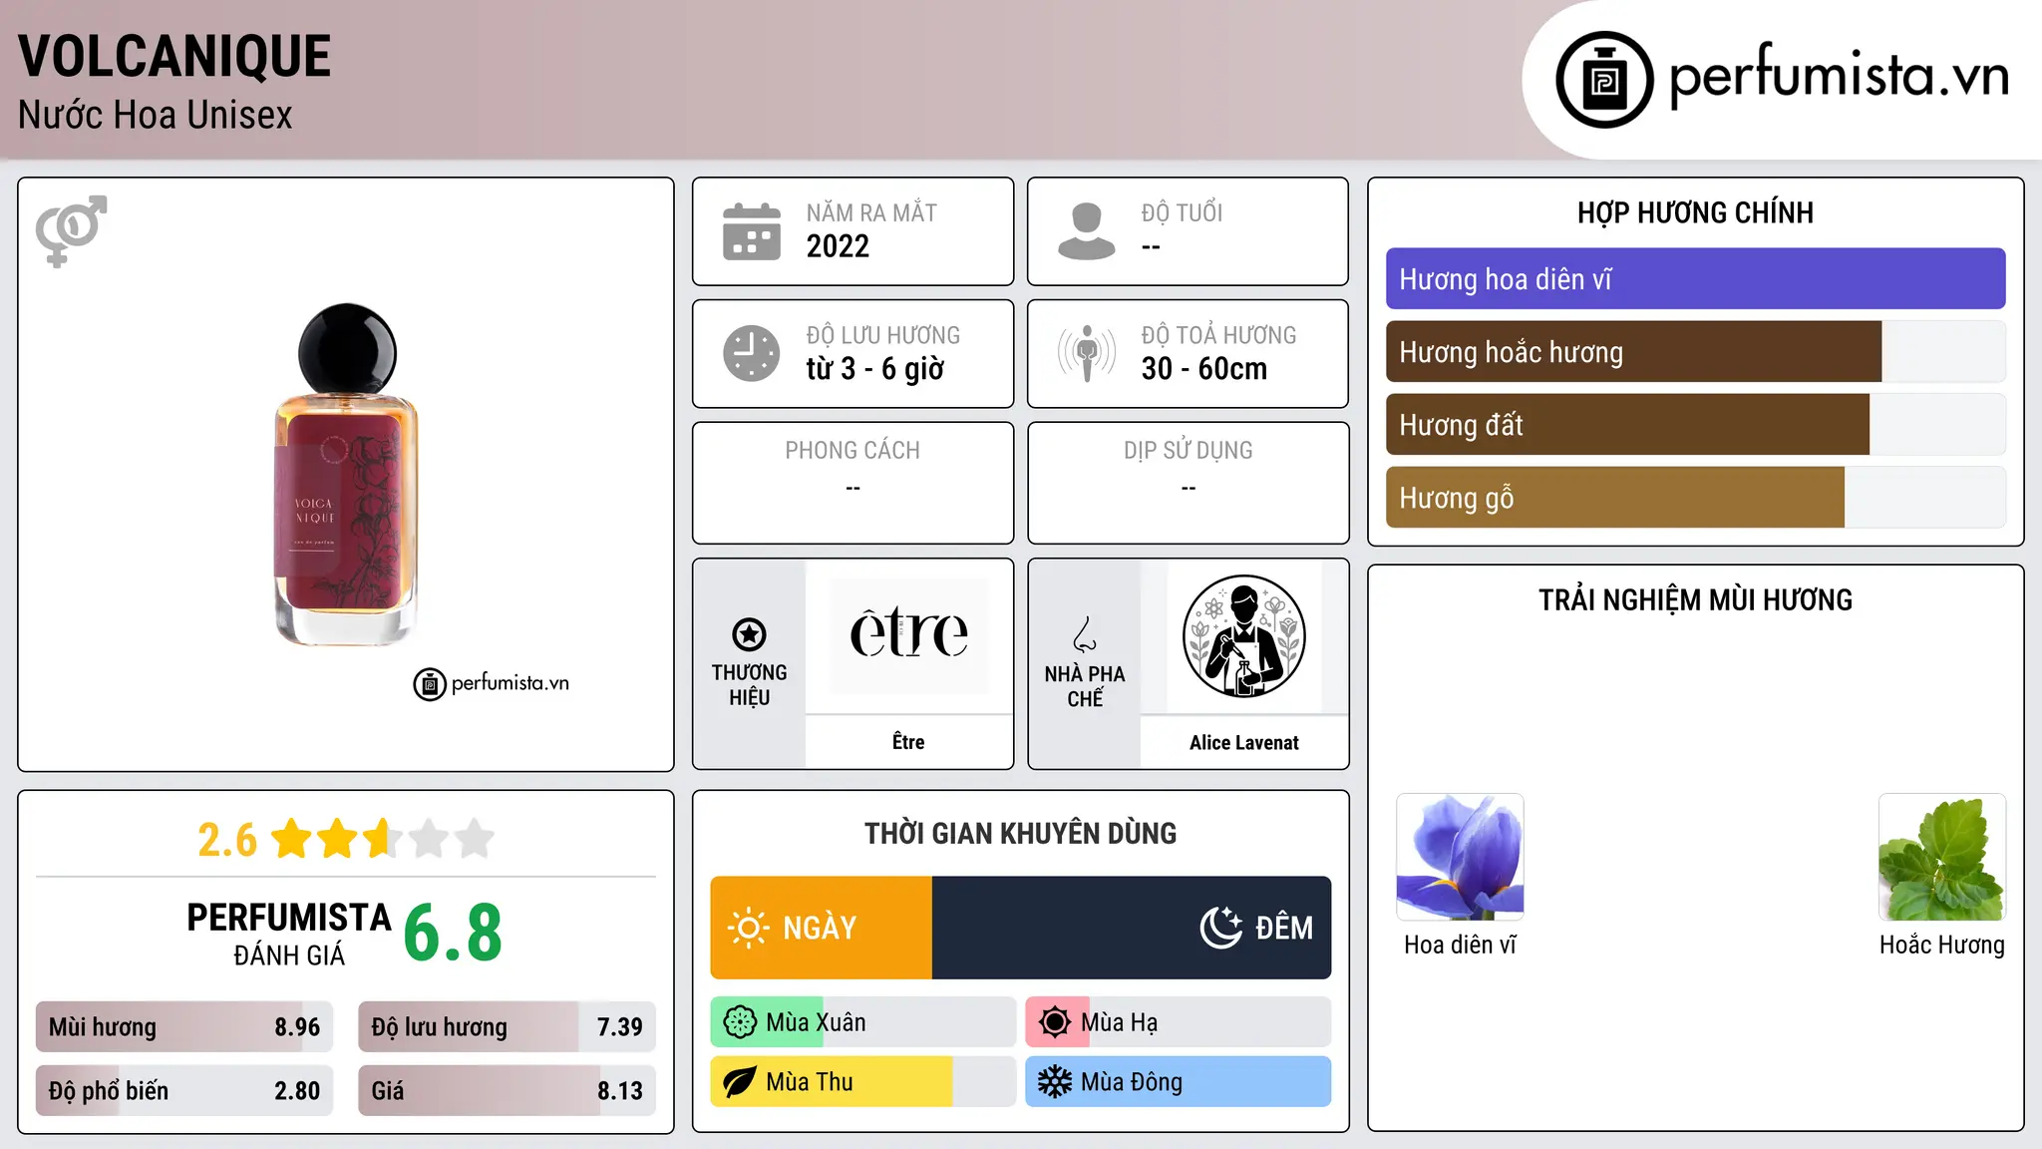Viewport: 2042px width, 1149px height.
Task: Click the unisex gender symbol icon
Action: 71,231
